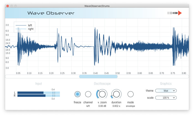Adjust the v. zoom knob

click(102, 94)
